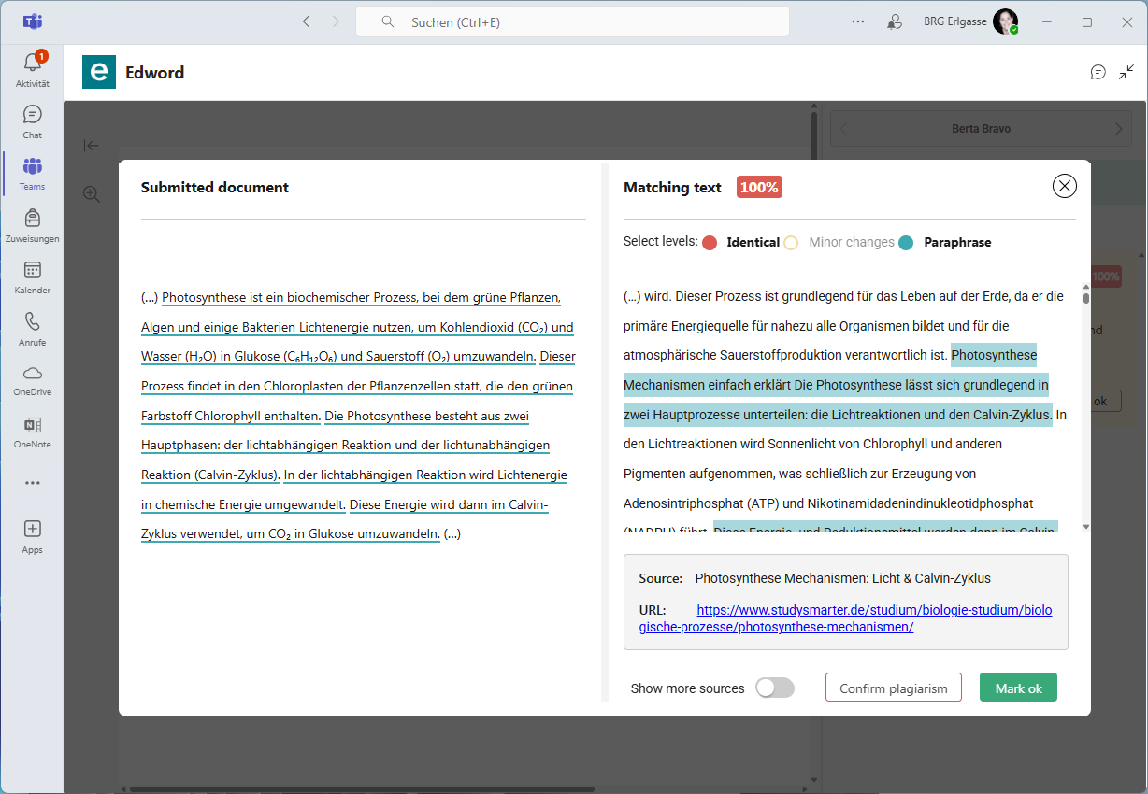Toggle the Minor changes level circle

click(x=791, y=243)
